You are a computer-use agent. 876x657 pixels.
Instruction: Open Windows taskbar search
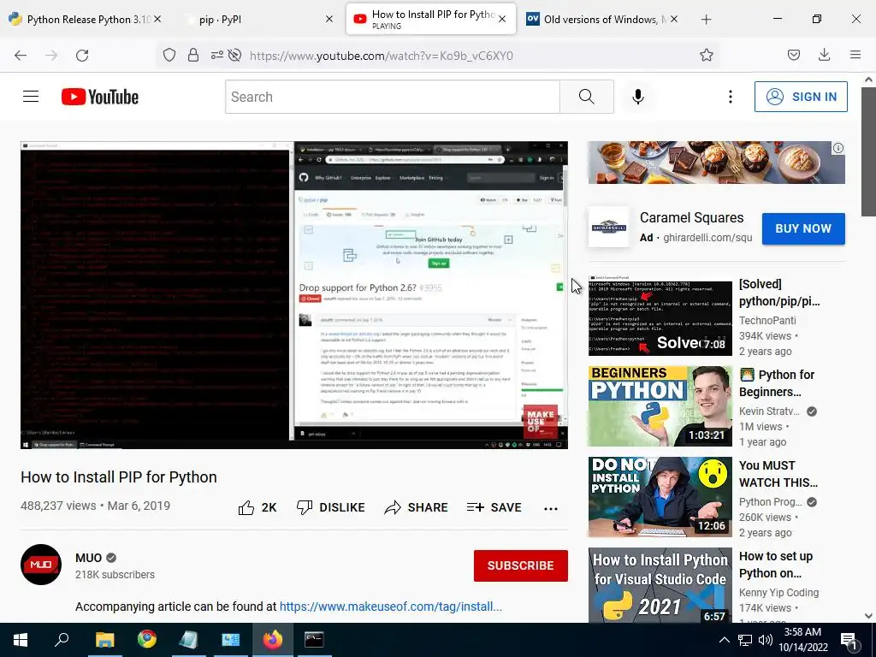coord(62,640)
